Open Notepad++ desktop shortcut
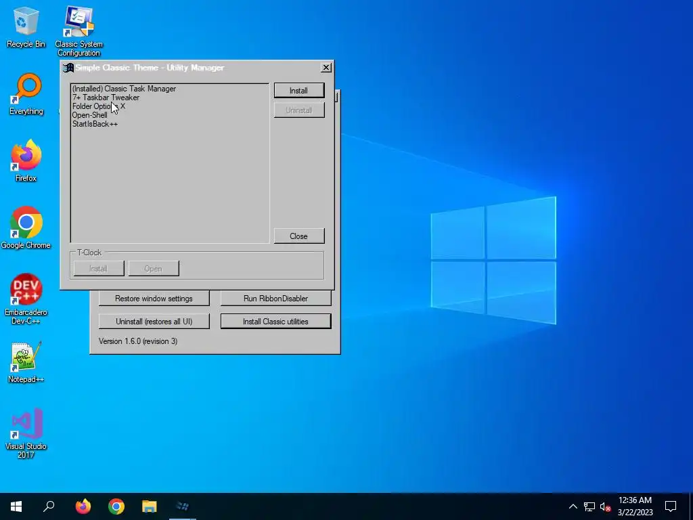The height and width of the screenshot is (520, 693). pyautogui.click(x=26, y=362)
